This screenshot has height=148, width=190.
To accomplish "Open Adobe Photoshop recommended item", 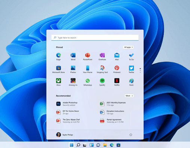I will tap(67, 104).
